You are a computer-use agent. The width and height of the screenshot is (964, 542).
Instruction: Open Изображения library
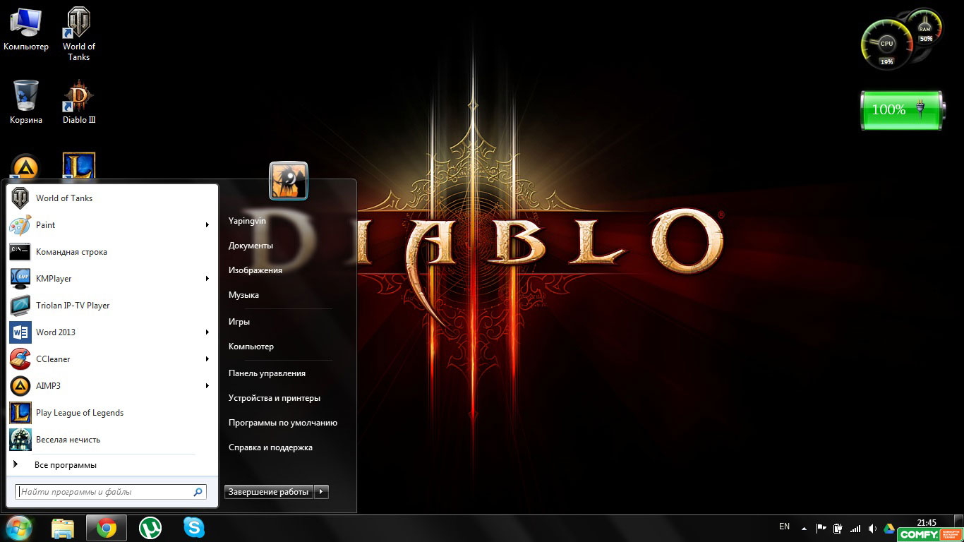tap(255, 270)
